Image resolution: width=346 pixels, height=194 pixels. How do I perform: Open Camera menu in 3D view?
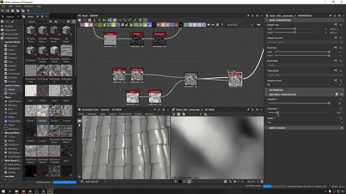pos(112,114)
